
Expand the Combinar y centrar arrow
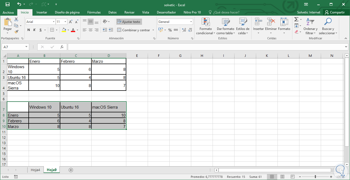point(153,30)
